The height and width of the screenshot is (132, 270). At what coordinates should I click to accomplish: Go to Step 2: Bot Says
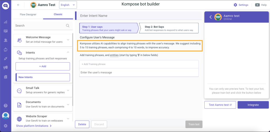point(169,28)
